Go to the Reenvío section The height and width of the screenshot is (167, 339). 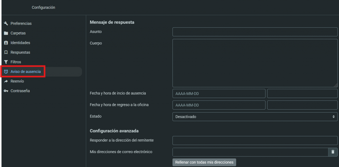[17, 81]
